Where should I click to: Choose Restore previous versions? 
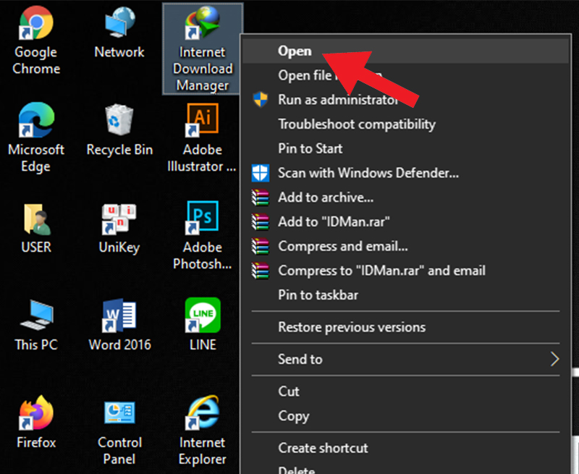click(x=405, y=327)
